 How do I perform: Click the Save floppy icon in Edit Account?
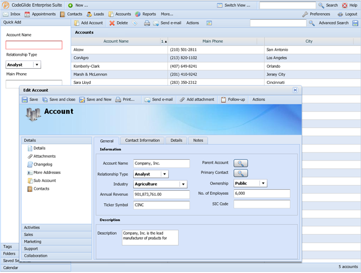(25, 100)
